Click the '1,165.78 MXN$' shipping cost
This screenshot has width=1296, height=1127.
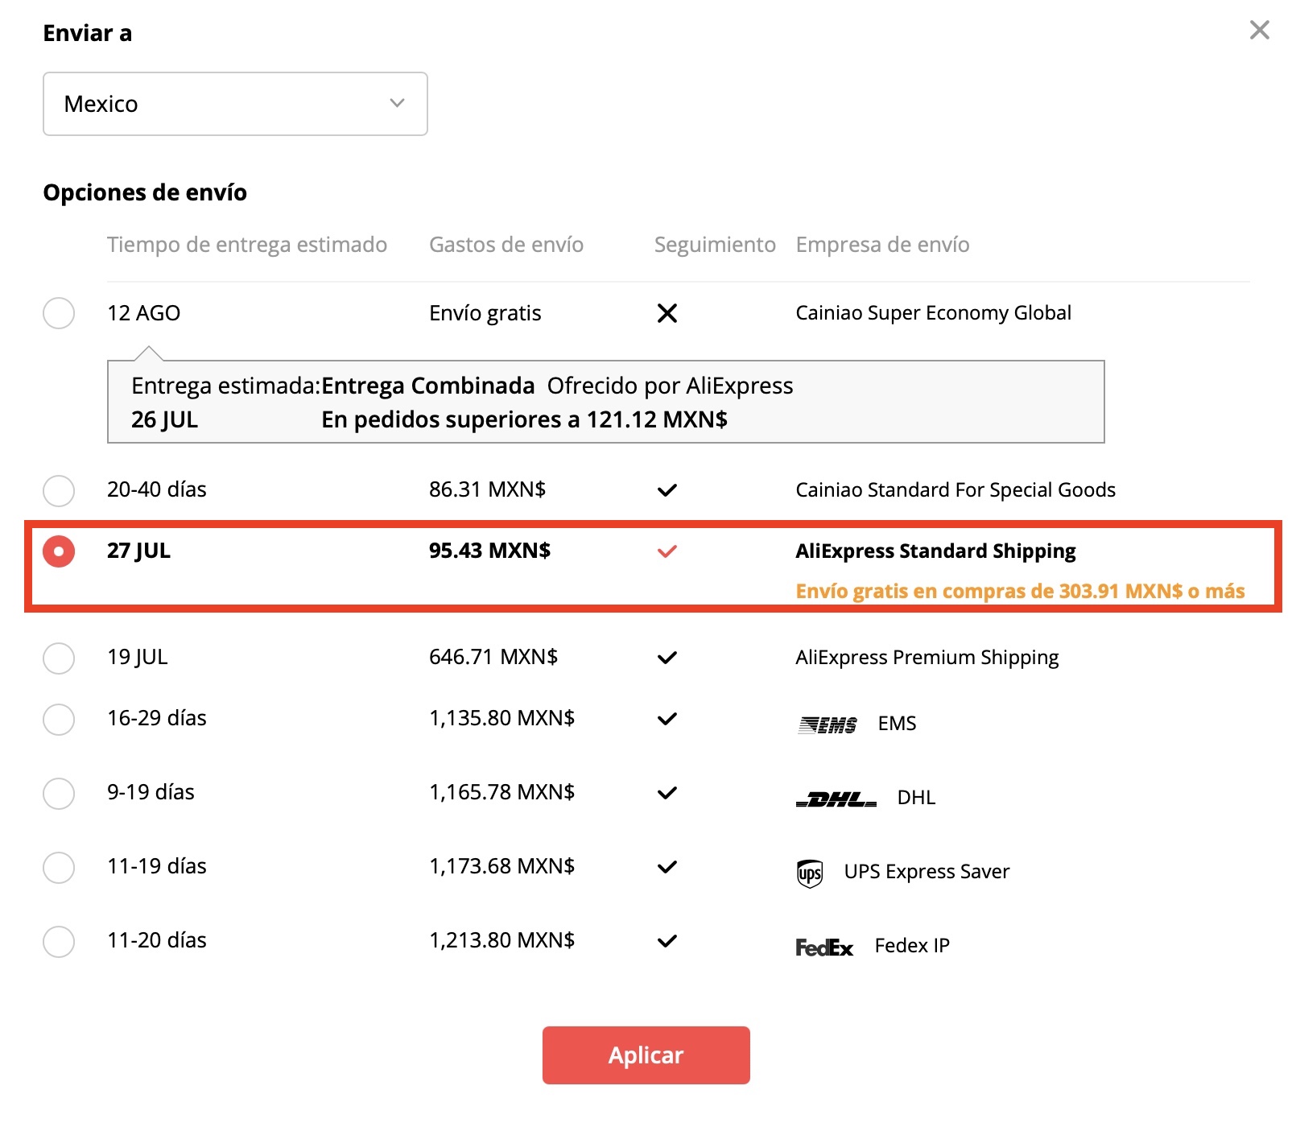502,792
